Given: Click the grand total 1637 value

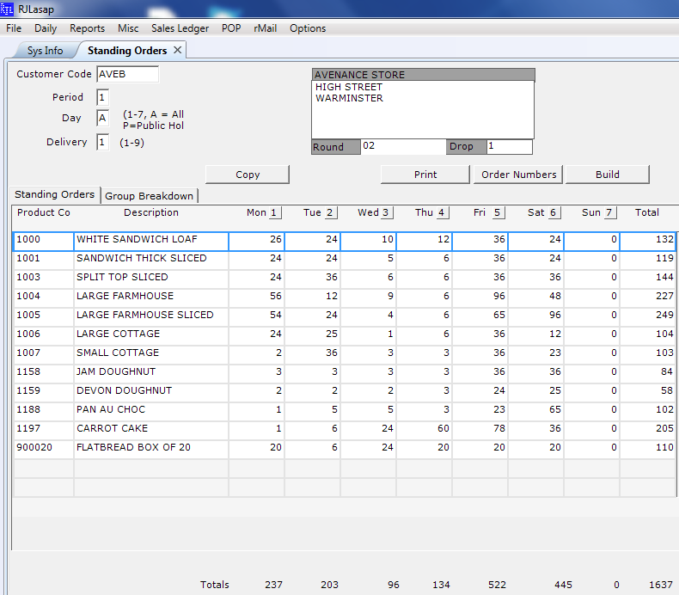Looking at the screenshot, I should (661, 585).
